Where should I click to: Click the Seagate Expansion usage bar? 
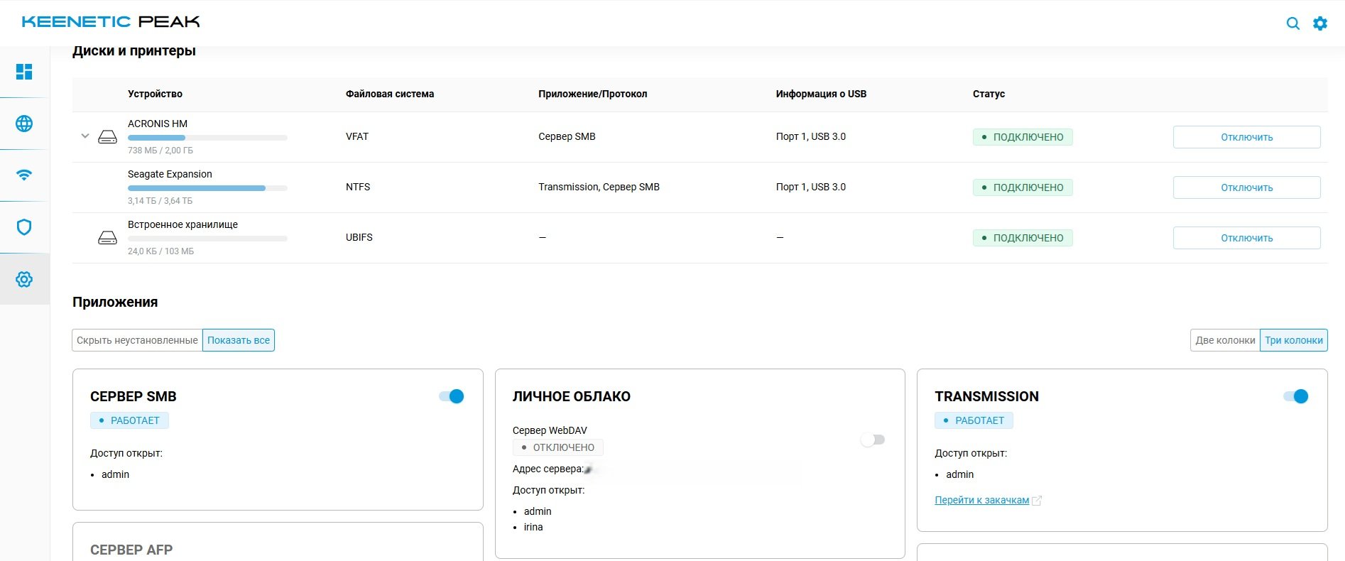point(207,188)
